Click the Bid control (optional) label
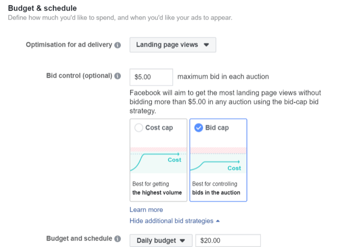Screen dimensions: 357x247 pos(79,76)
